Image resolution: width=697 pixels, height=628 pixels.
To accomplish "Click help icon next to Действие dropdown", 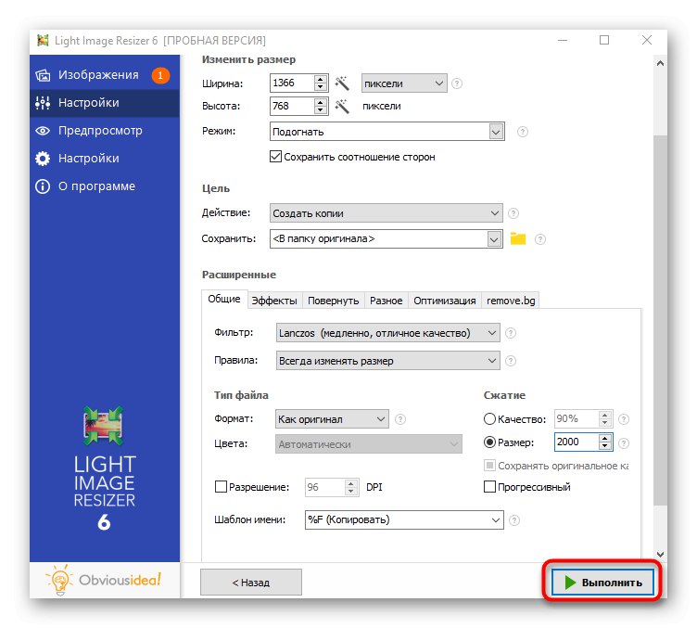I will click(513, 213).
